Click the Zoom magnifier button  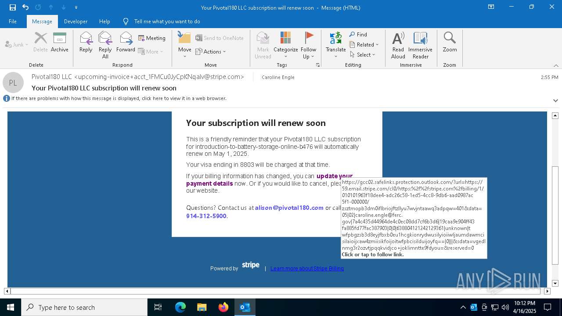click(x=450, y=42)
